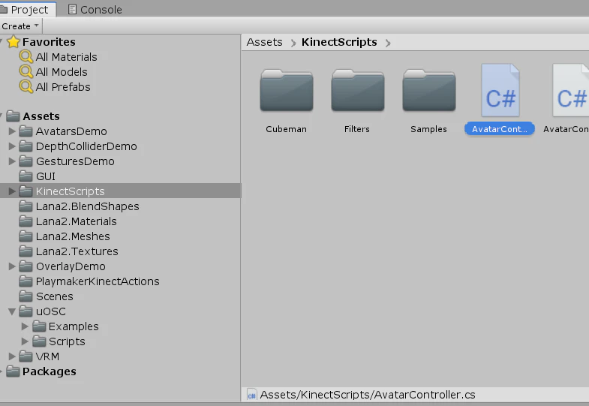The width and height of the screenshot is (589, 406).
Task: Click the Cubeman folder label
Action: 286,129
